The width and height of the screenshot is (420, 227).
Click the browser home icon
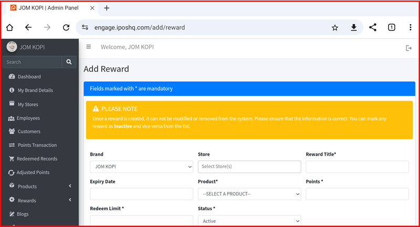pyautogui.click(x=9, y=28)
